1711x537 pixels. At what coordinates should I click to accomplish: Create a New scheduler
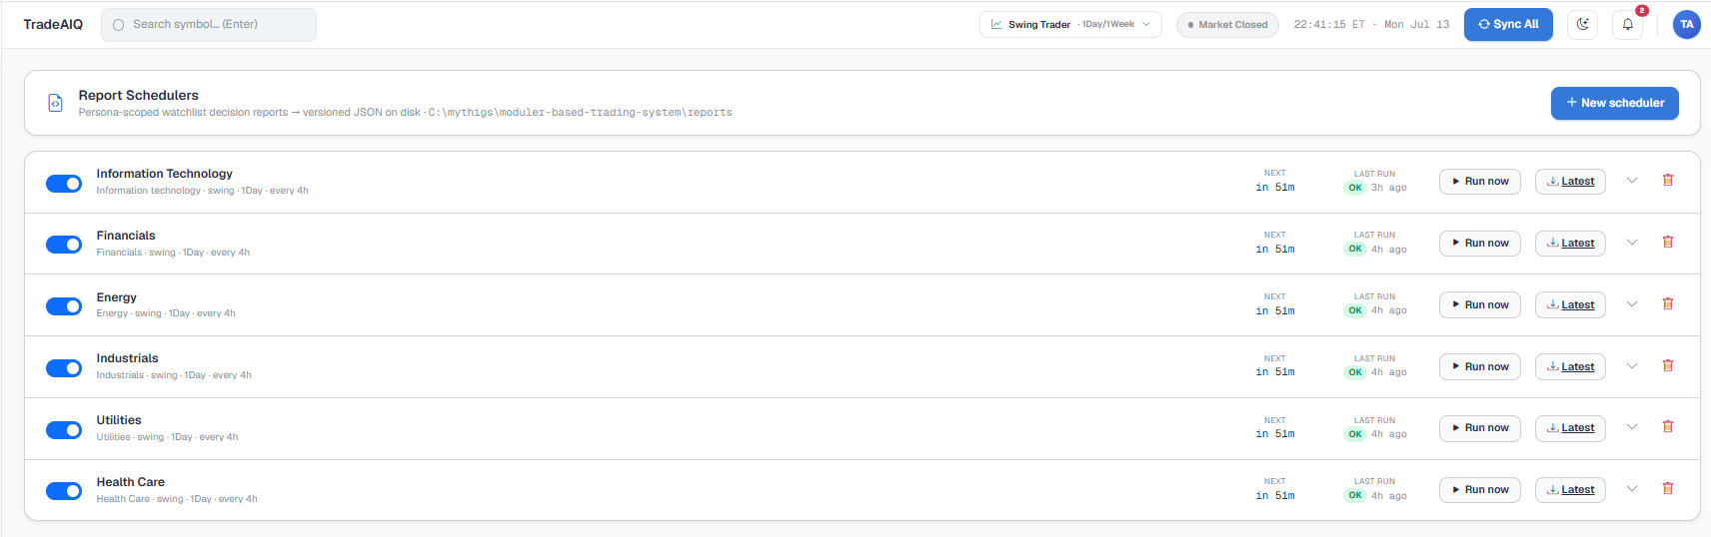point(1615,103)
